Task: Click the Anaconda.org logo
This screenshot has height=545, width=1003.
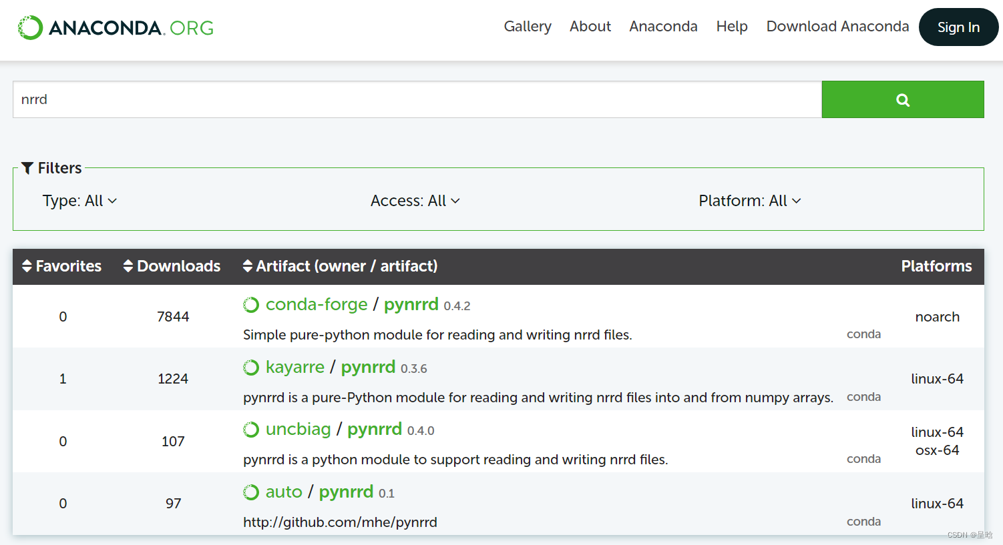Action: coord(116,27)
